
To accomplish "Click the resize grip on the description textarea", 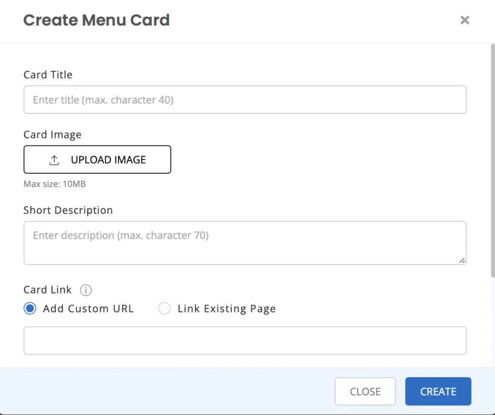I will point(462,261).
